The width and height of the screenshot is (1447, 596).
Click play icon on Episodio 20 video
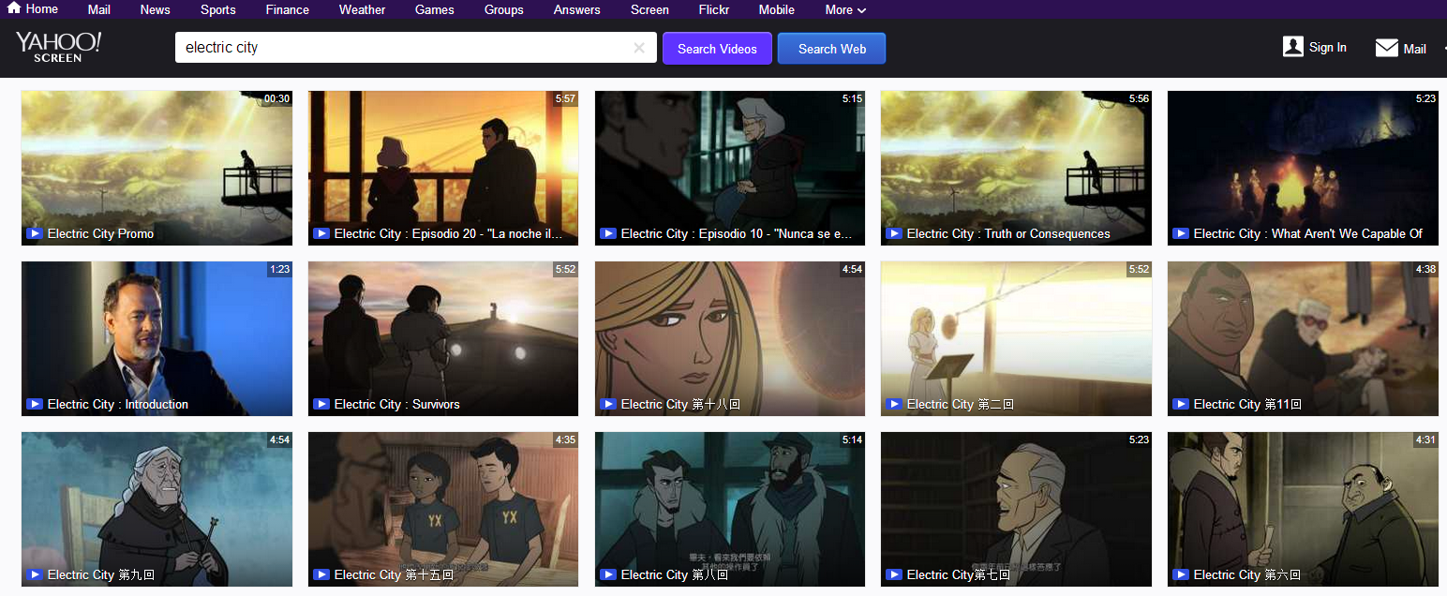click(x=321, y=233)
